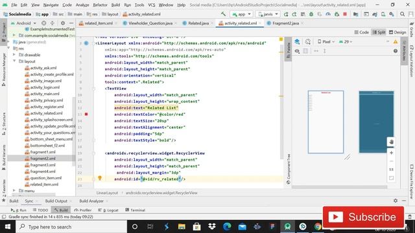Image resolution: width=415 pixels, height=233 pixels.
Task: Collapse all in Project panel toolbar
Action: pos(52,23)
